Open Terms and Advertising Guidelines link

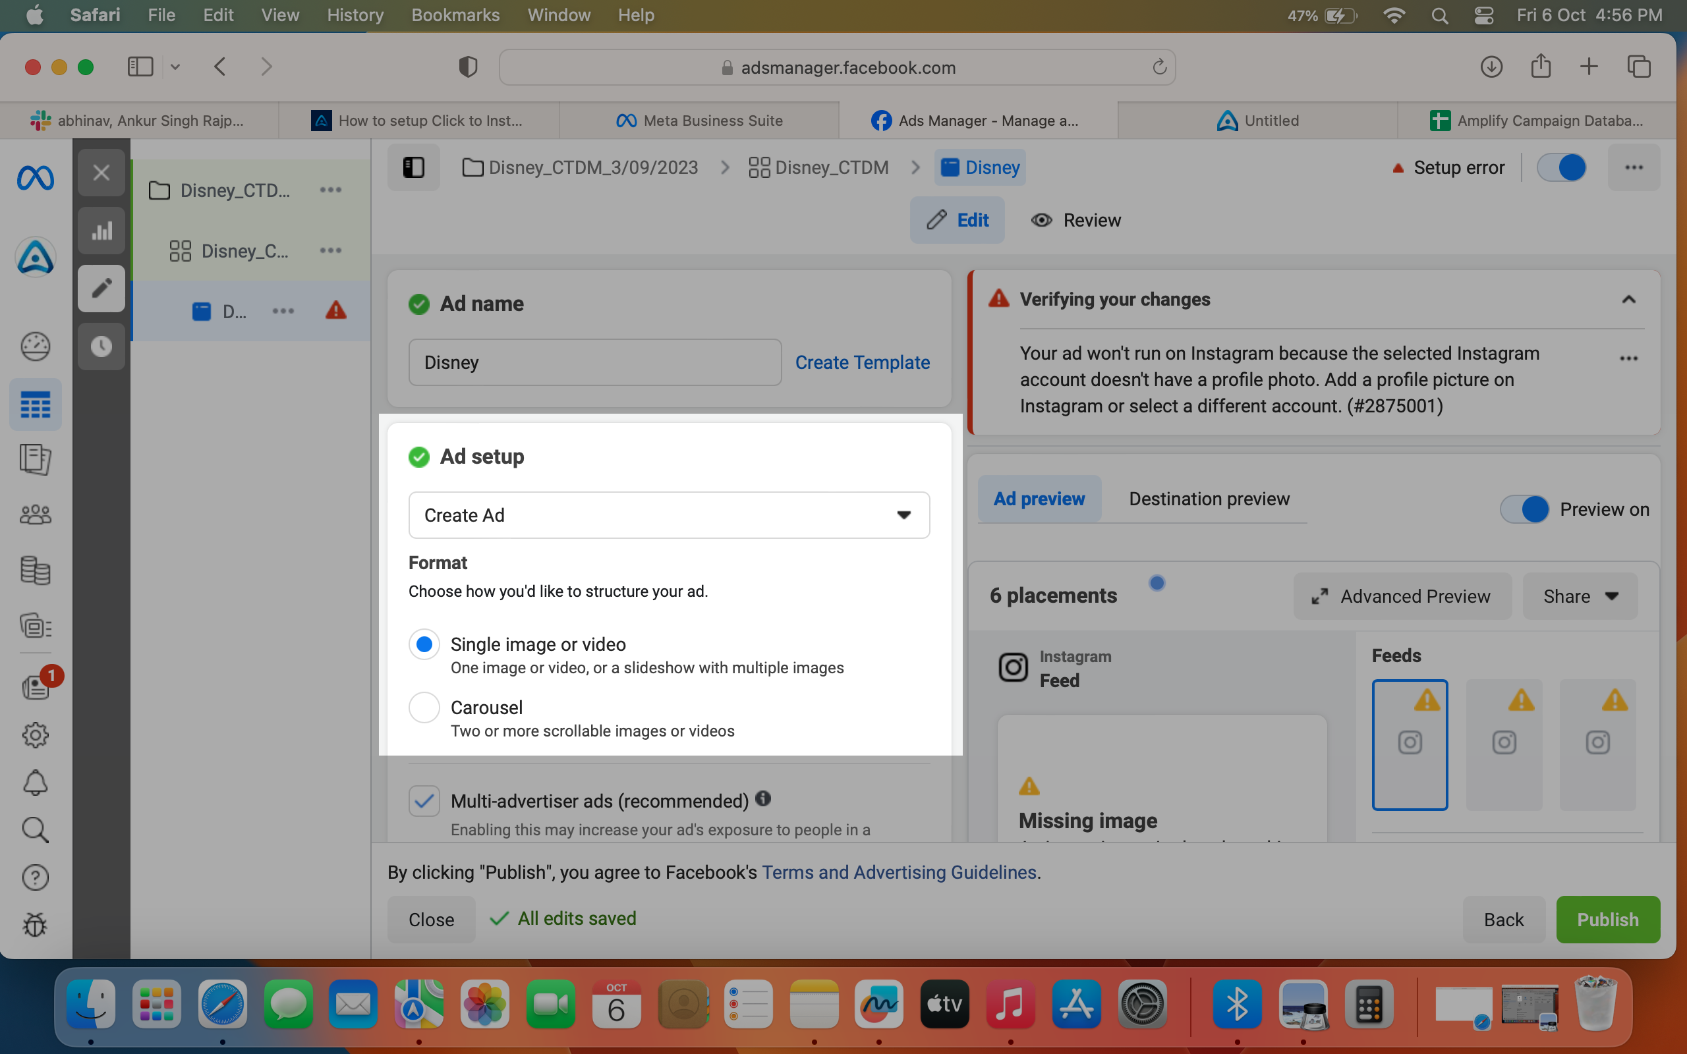pos(900,873)
